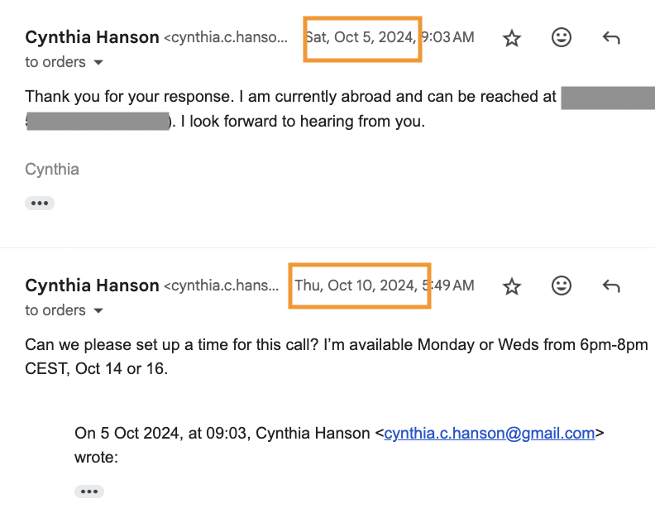Add emoji reaction to Oct 5 message
The width and height of the screenshot is (655, 523).
562,37
